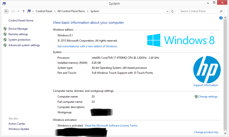Select Control Panel in the address bar
Screen dimensions: 229x137
coord(44,11)
